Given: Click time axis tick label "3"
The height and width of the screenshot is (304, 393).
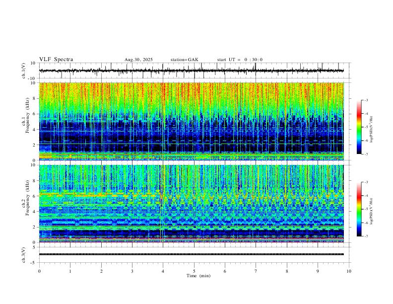Looking at the screenshot, I should coord(132,271).
